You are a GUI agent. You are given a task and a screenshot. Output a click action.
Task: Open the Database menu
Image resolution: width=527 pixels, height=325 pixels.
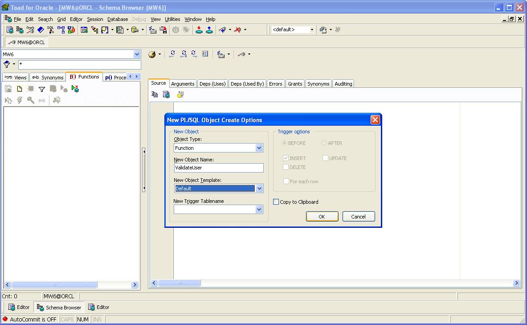click(x=117, y=19)
